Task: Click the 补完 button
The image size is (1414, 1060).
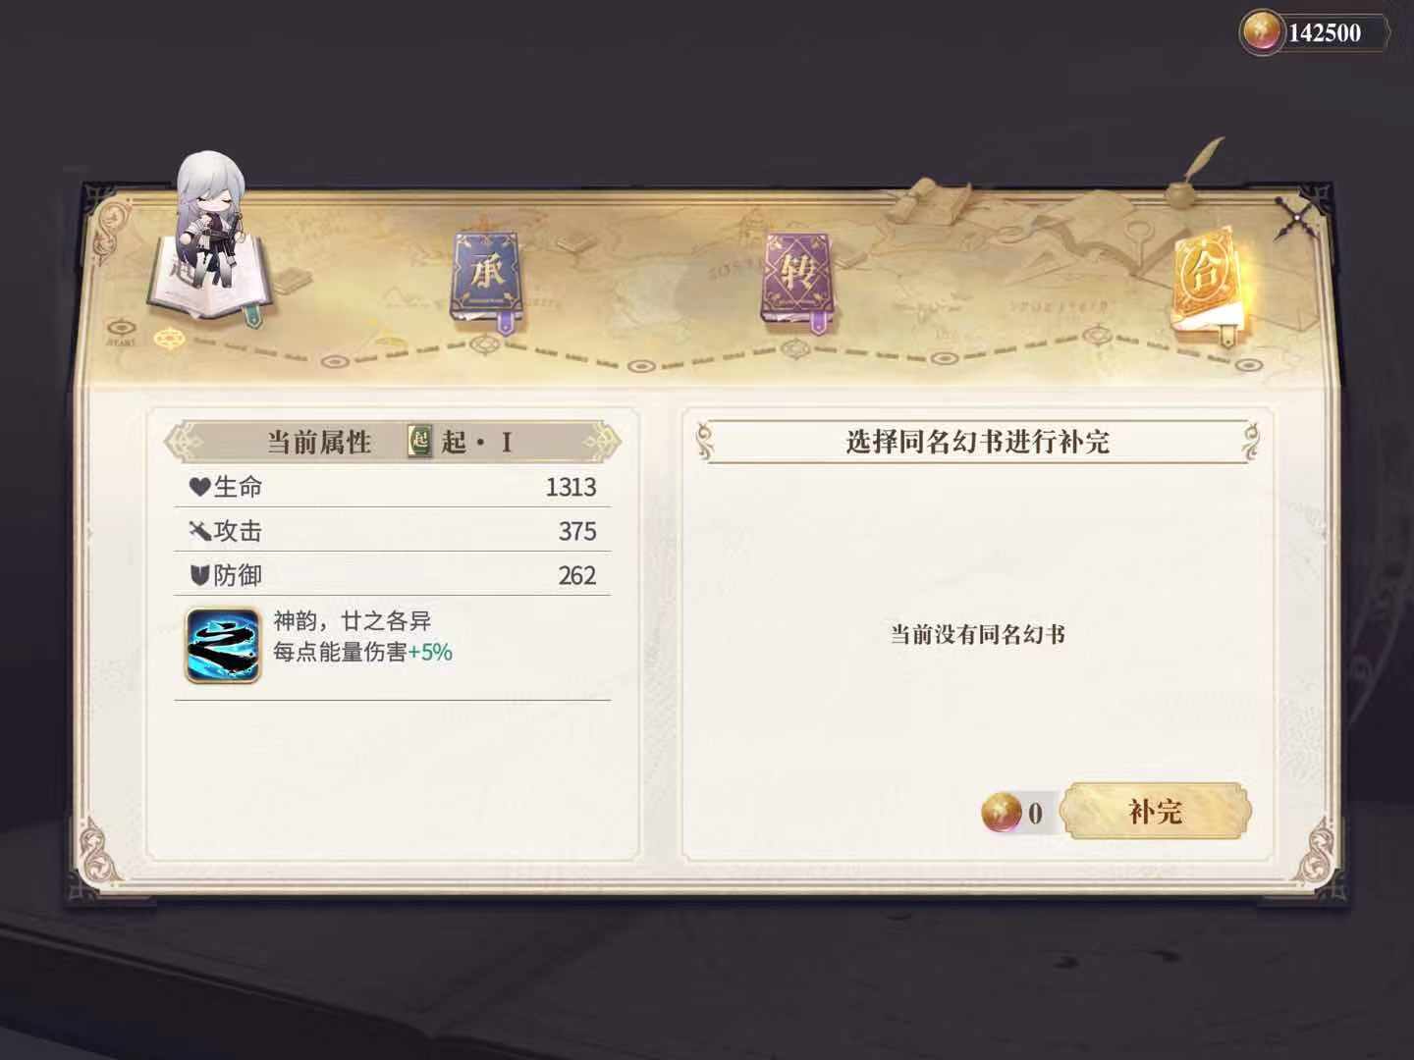Action: point(1156,812)
